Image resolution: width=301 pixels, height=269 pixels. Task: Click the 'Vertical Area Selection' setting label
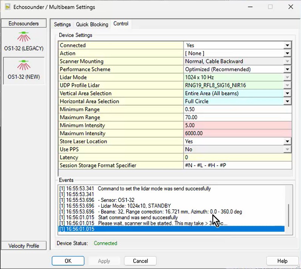[x=86, y=93]
